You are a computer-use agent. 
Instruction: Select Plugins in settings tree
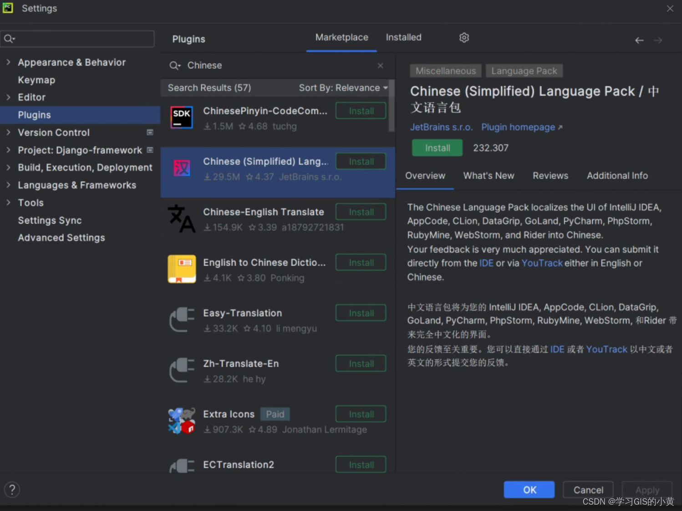coord(80,115)
